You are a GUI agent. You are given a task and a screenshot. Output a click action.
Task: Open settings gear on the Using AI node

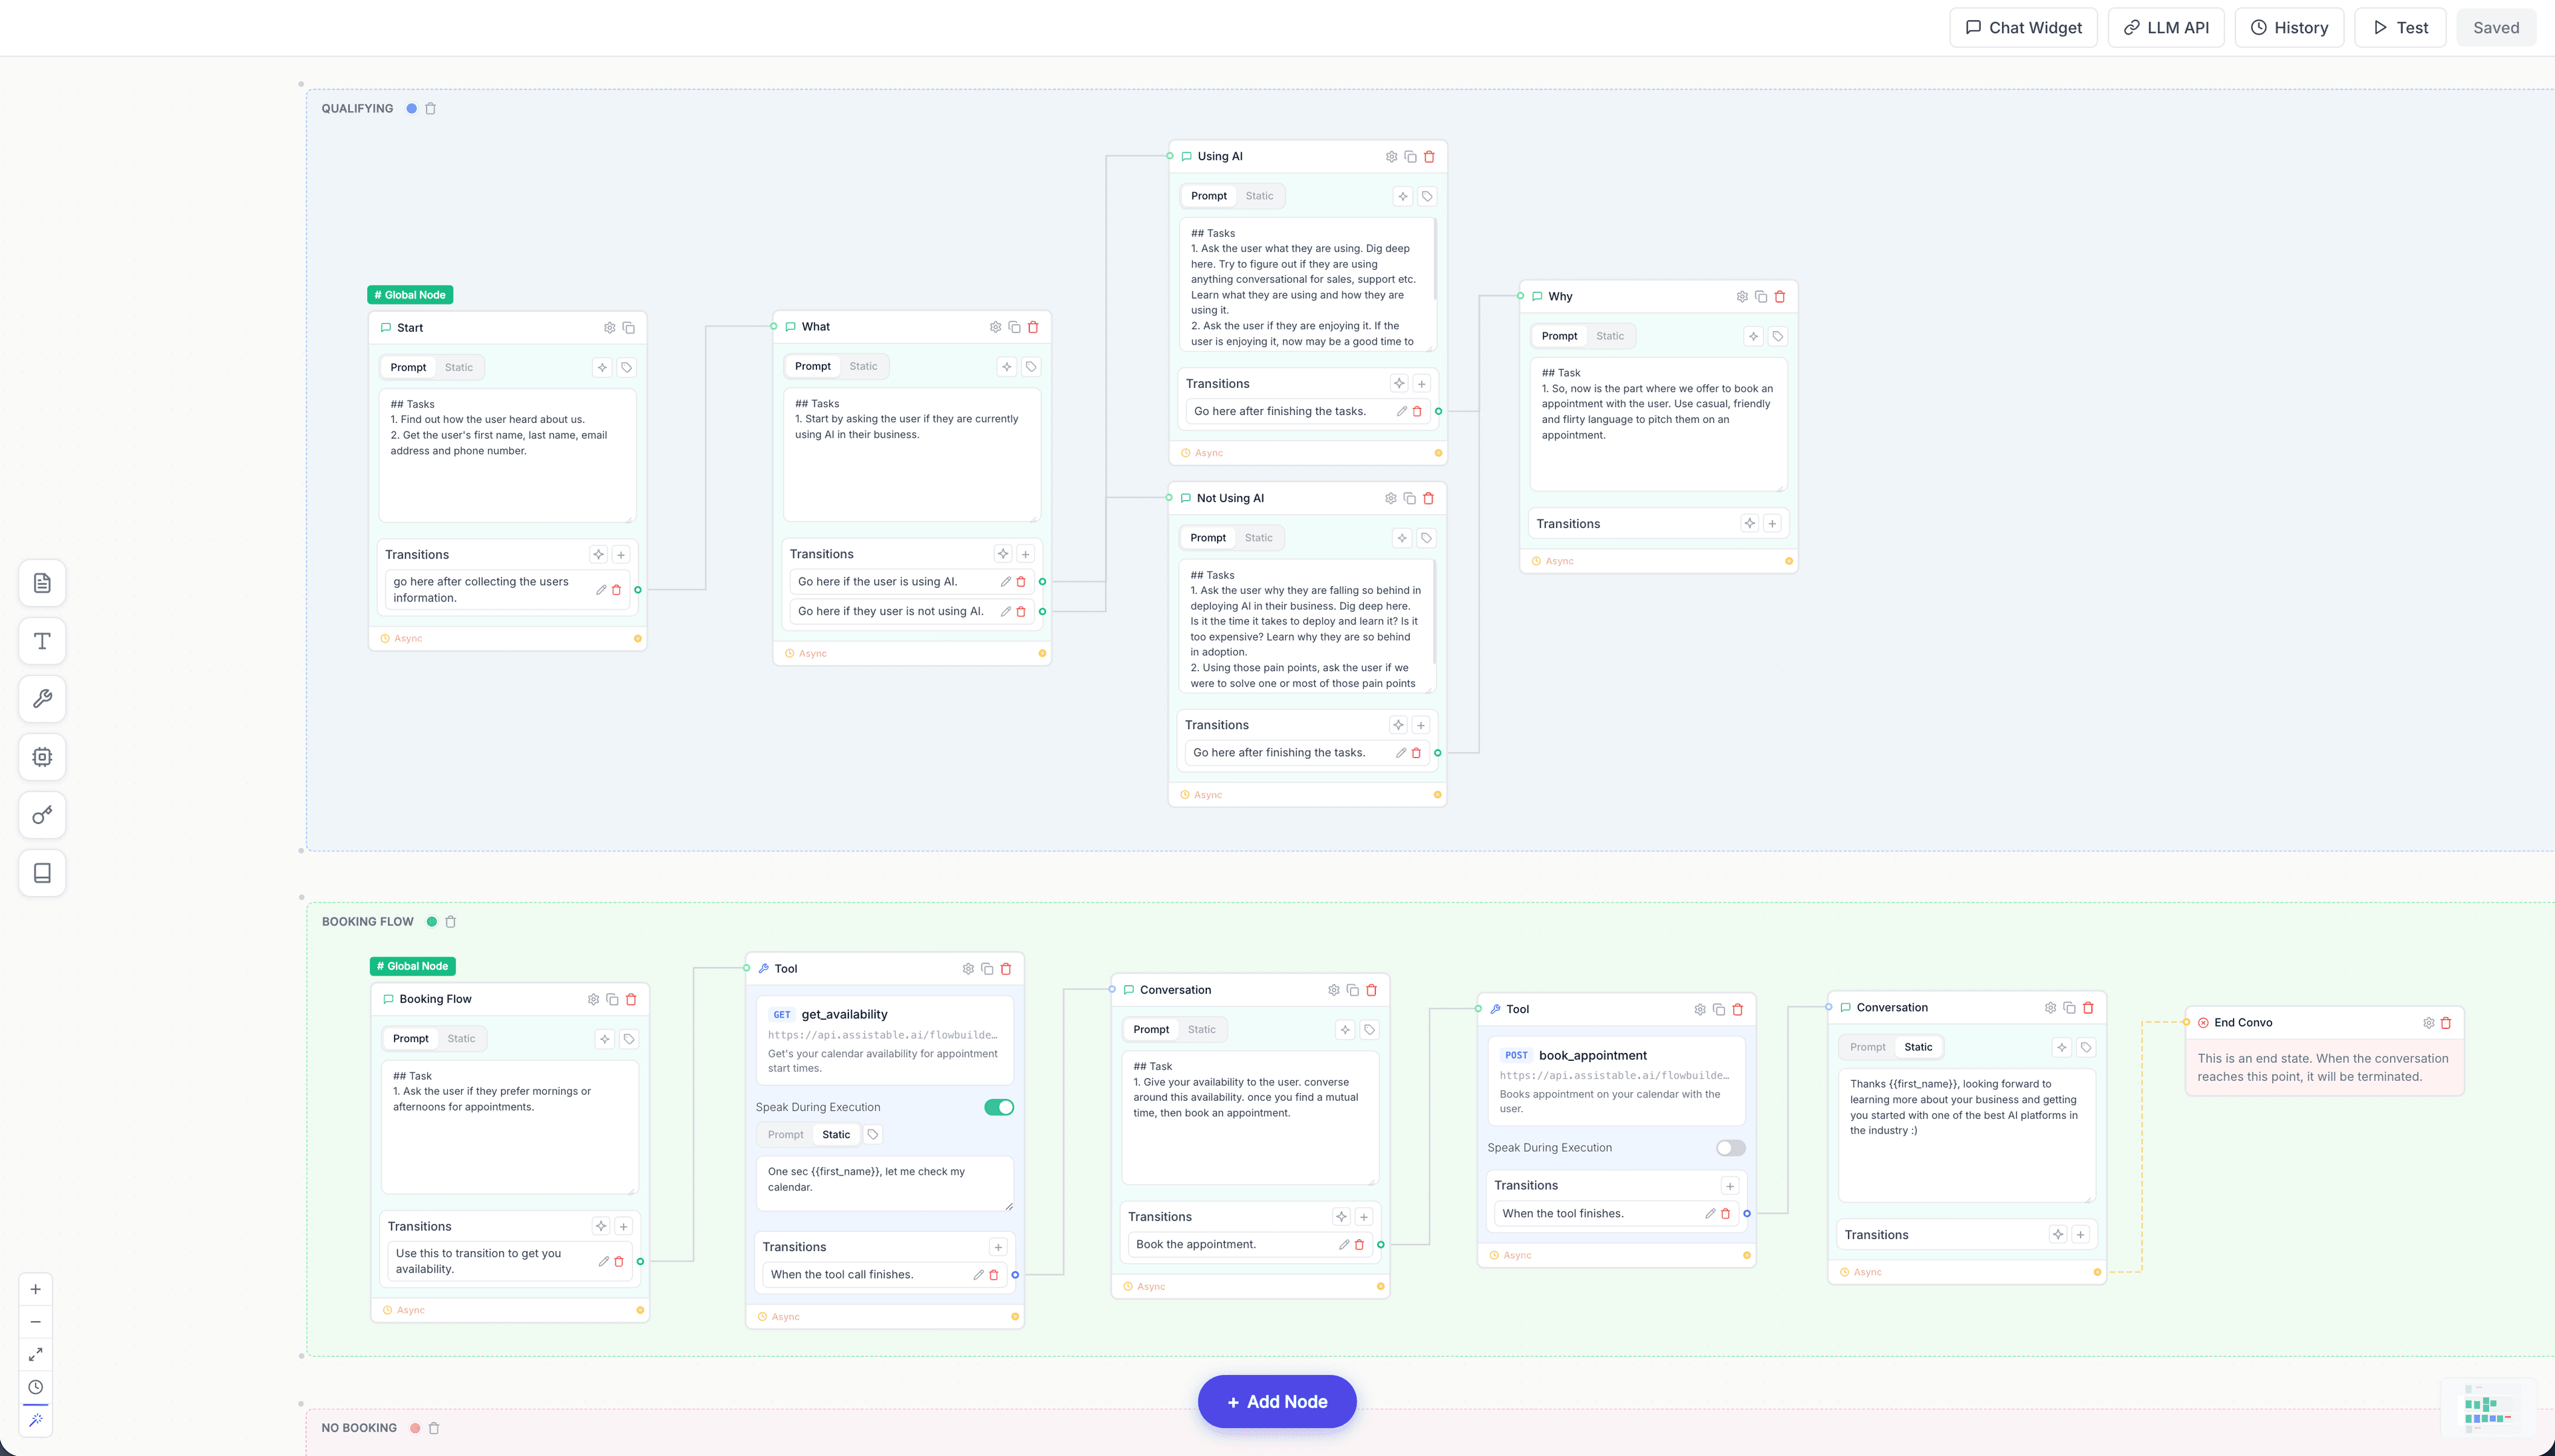[1391, 156]
